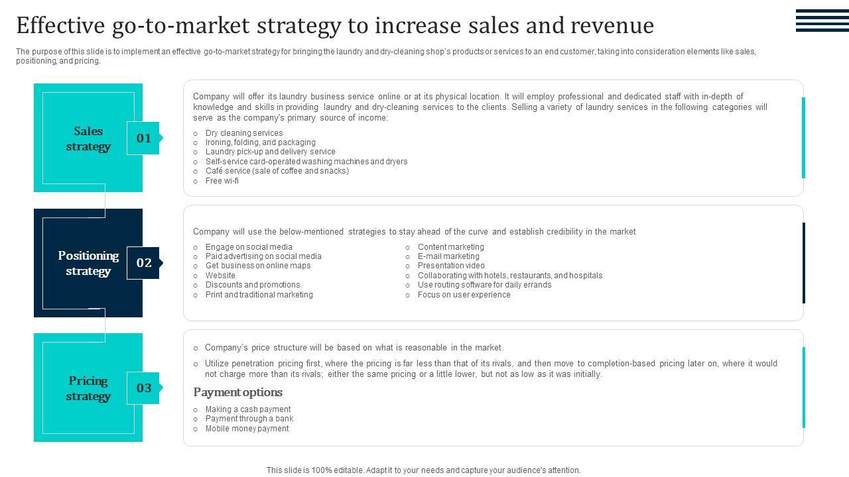Image resolution: width=849 pixels, height=477 pixels.
Task: Click the striped lines graphic in corner
Action: click(x=822, y=20)
